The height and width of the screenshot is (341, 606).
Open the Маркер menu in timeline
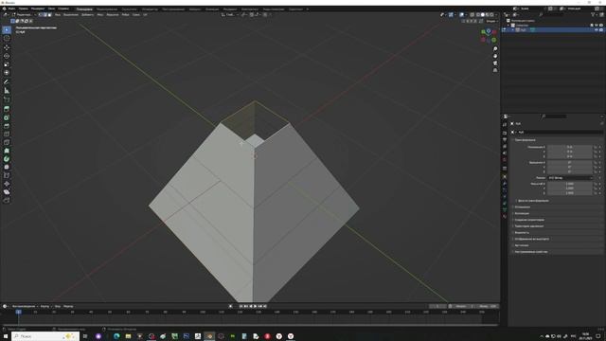tap(68, 306)
